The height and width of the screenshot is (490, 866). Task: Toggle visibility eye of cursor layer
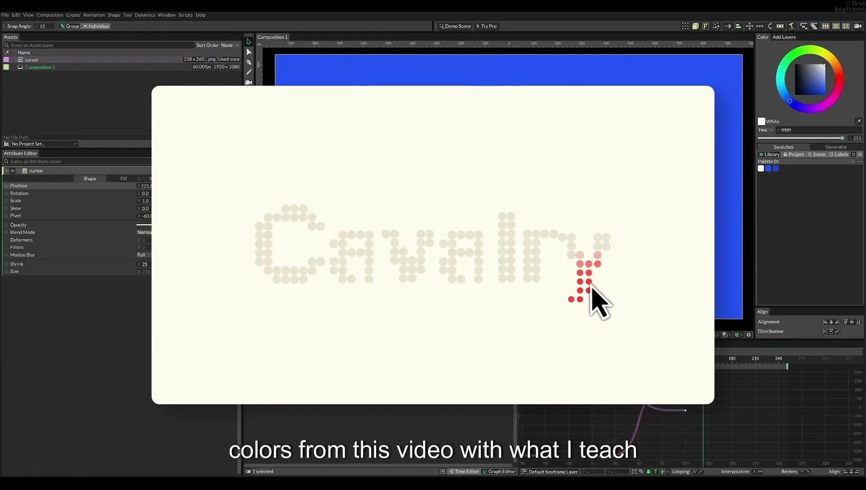[13, 171]
